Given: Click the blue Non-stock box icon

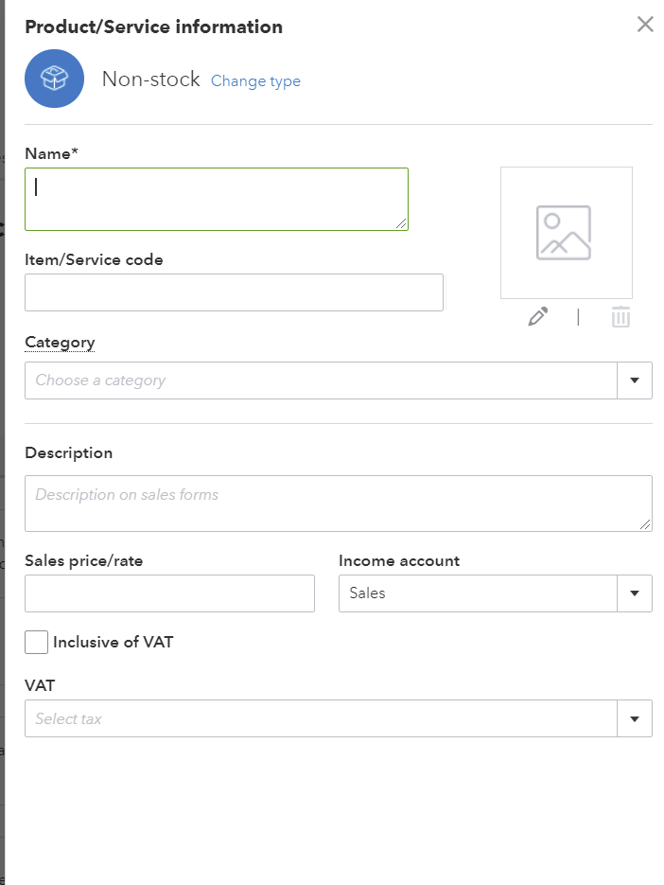Looking at the screenshot, I should point(55,79).
